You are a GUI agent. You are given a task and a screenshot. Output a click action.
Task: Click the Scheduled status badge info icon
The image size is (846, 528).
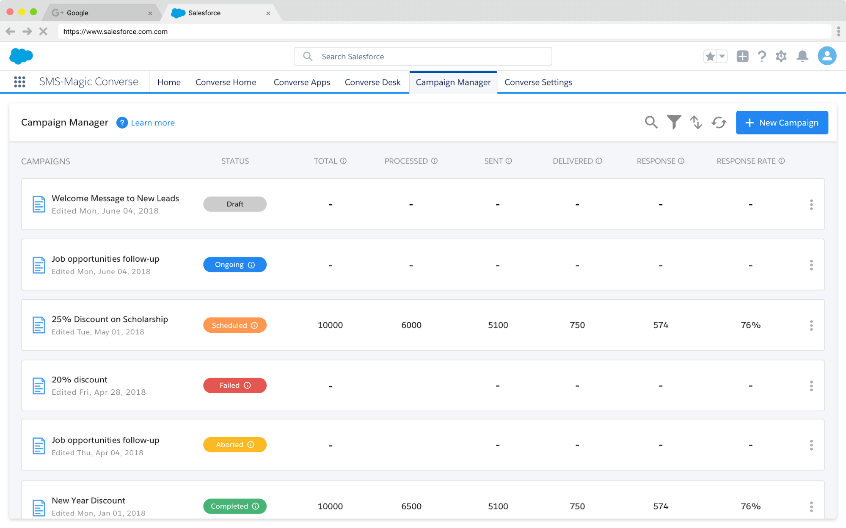(x=254, y=326)
